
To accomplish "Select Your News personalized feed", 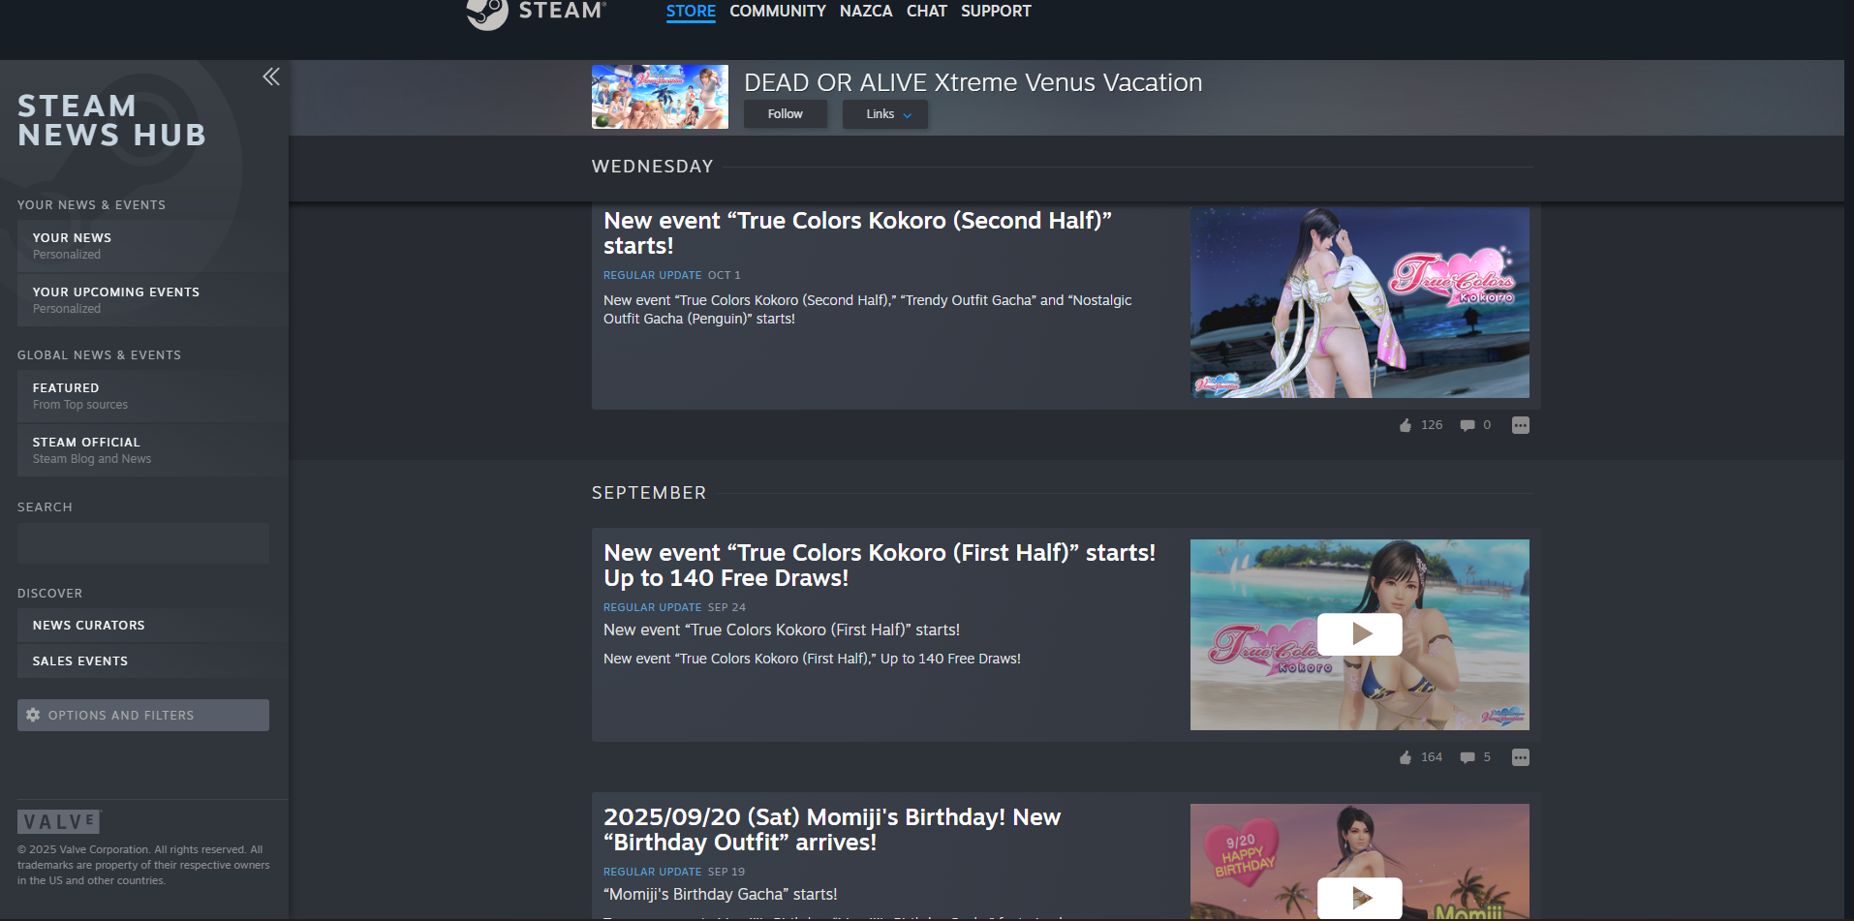I will [x=153, y=246].
